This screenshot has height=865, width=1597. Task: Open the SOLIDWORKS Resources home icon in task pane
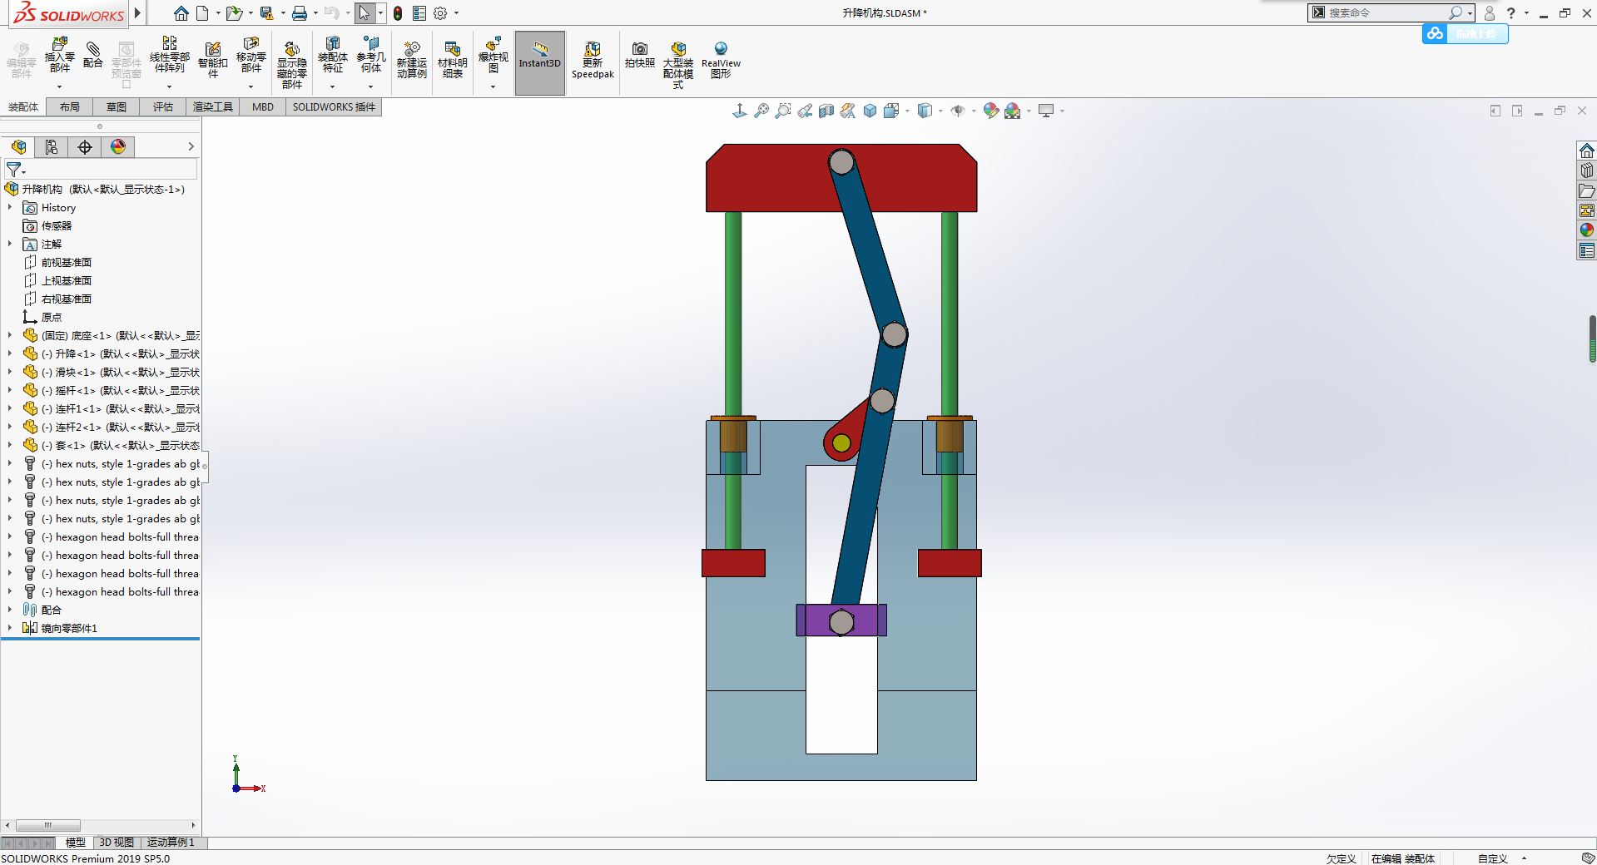[1587, 151]
